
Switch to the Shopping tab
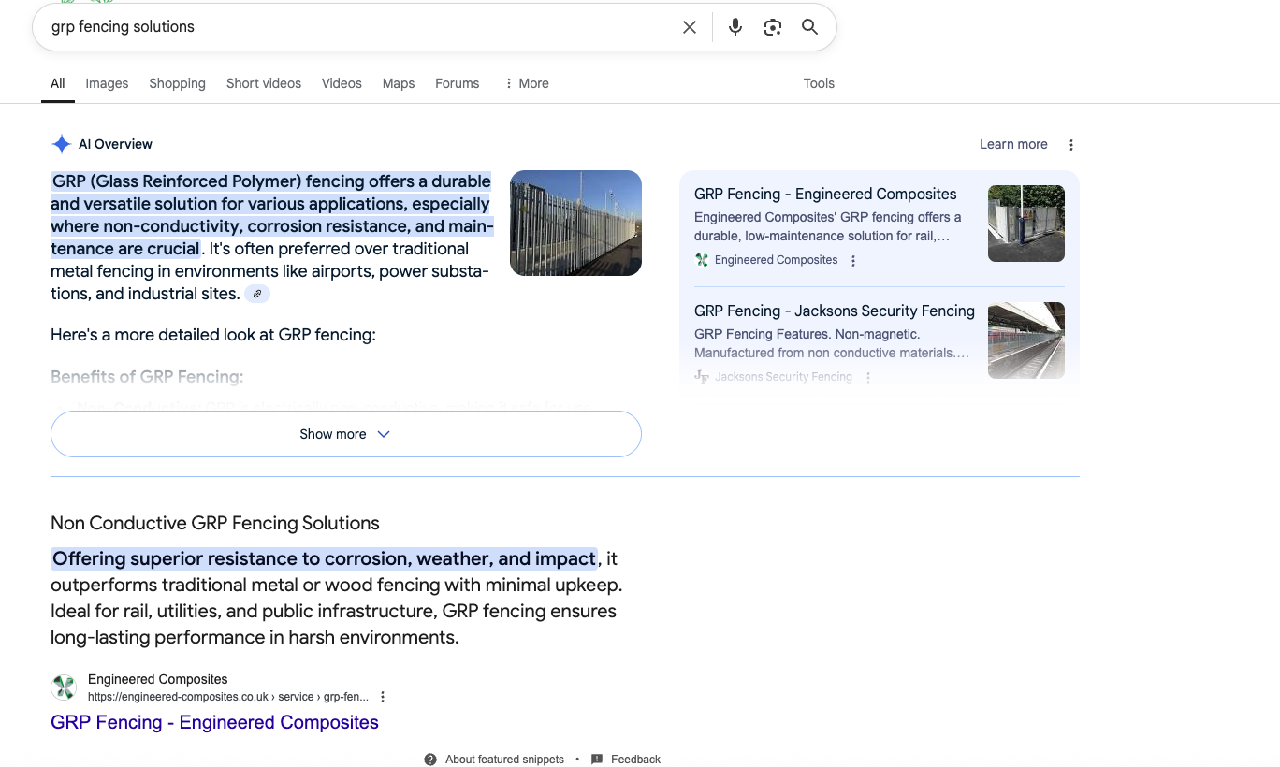point(177,83)
